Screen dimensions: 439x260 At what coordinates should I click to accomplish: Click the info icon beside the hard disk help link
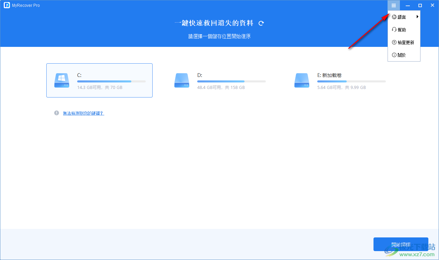coord(57,113)
